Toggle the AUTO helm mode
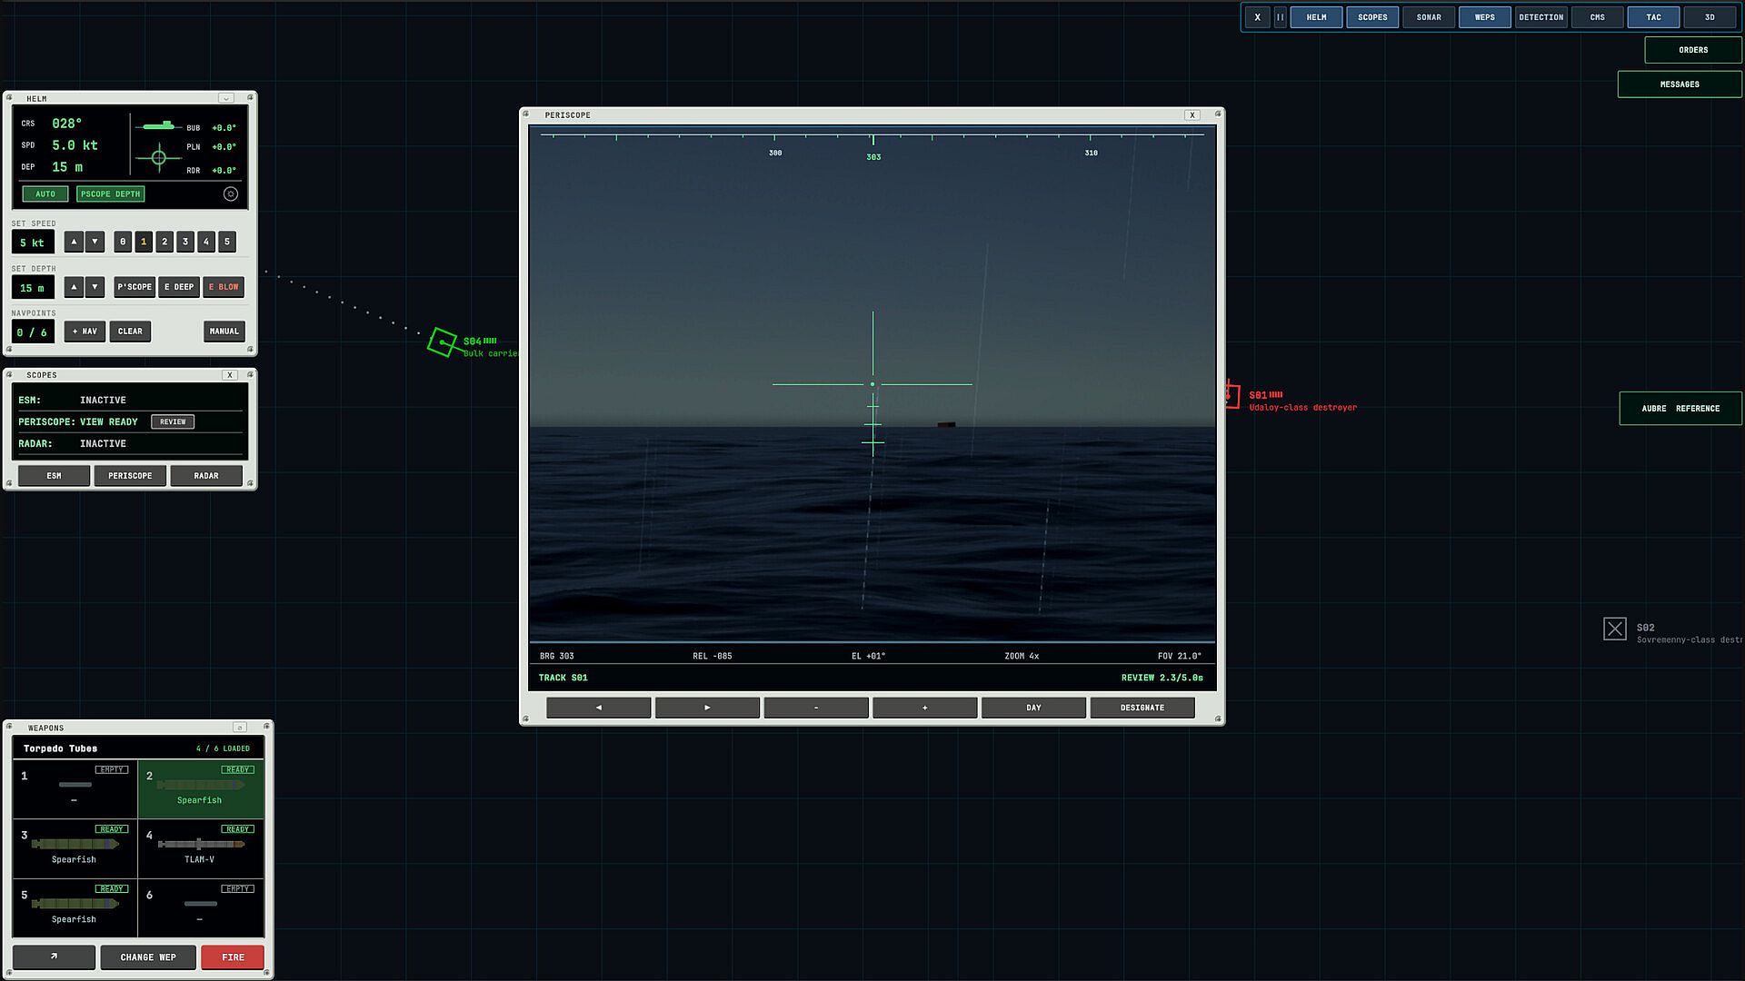 coord(45,194)
